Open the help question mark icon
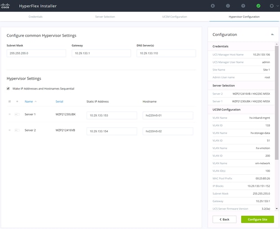Image resolution: width=280 pixels, height=229 pixels. (243, 6)
